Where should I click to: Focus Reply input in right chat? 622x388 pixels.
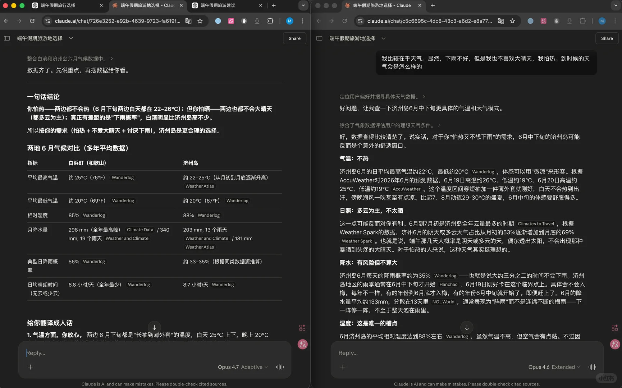(x=467, y=353)
